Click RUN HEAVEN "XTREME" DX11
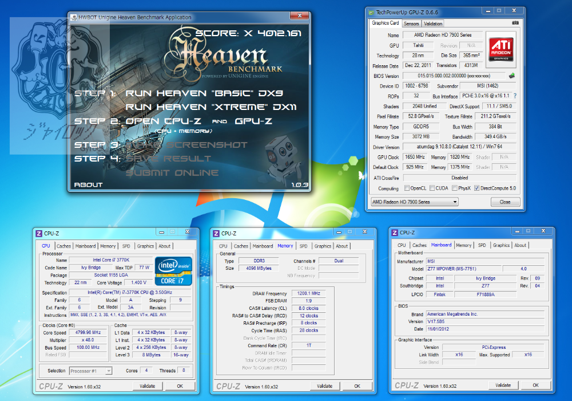The height and width of the screenshot is (401, 572). pos(211,107)
